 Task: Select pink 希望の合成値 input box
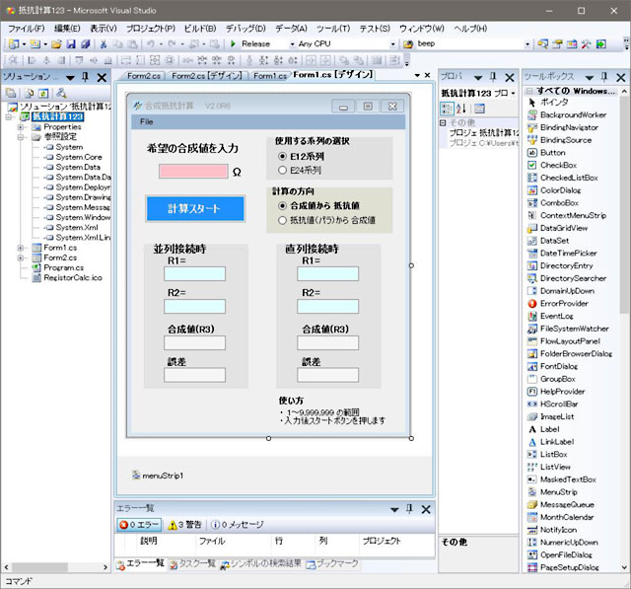click(x=193, y=171)
